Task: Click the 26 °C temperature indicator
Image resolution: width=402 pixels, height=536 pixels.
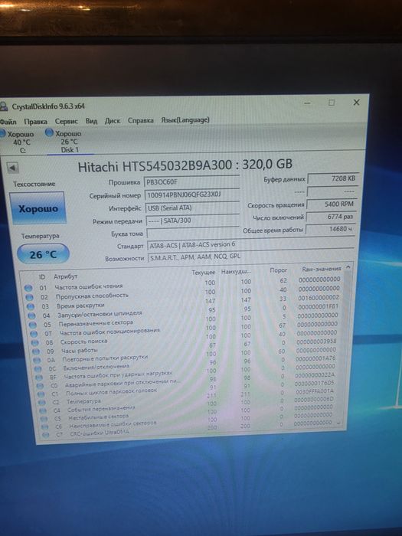Action: pyautogui.click(x=43, y=254)
